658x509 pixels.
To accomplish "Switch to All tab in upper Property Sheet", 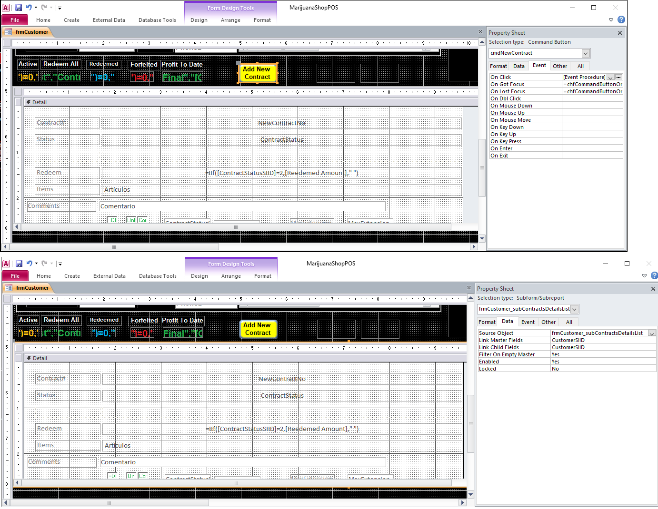I will [x=580, y=66].
